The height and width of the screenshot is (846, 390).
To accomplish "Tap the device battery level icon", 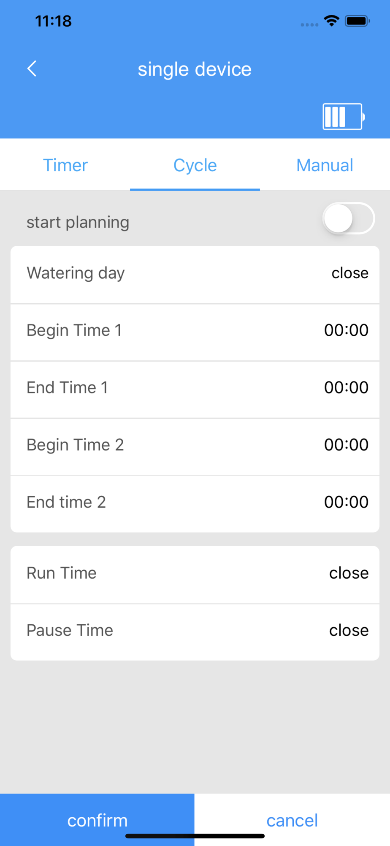I will tap(344, 116).
